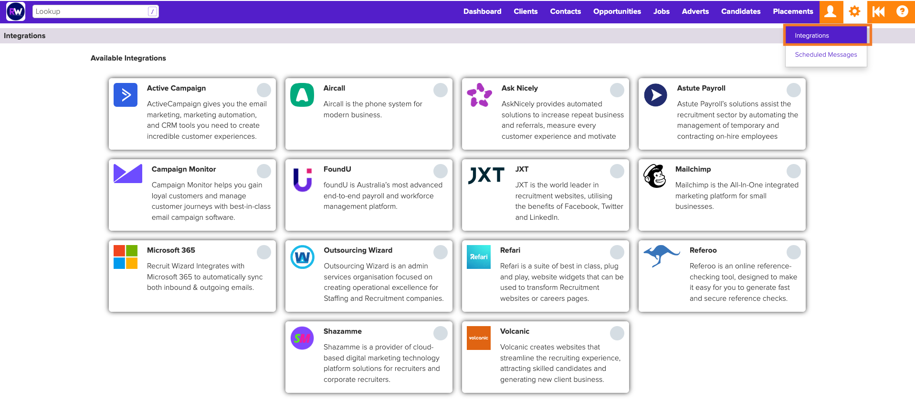Open the settings gear menu

click(x=854, y=11)
